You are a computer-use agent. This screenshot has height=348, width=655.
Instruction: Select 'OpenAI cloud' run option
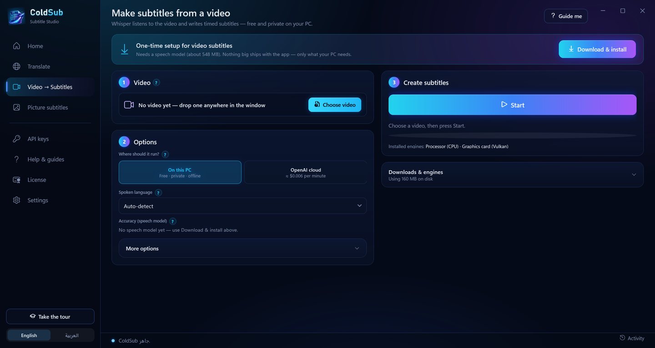click(x=306, y=172)
